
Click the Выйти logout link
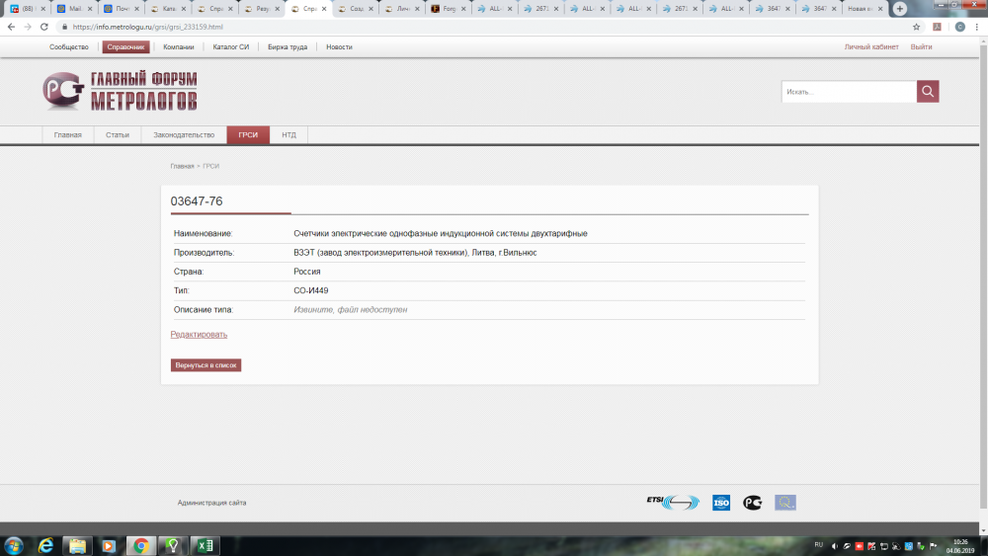click(921, 47)
